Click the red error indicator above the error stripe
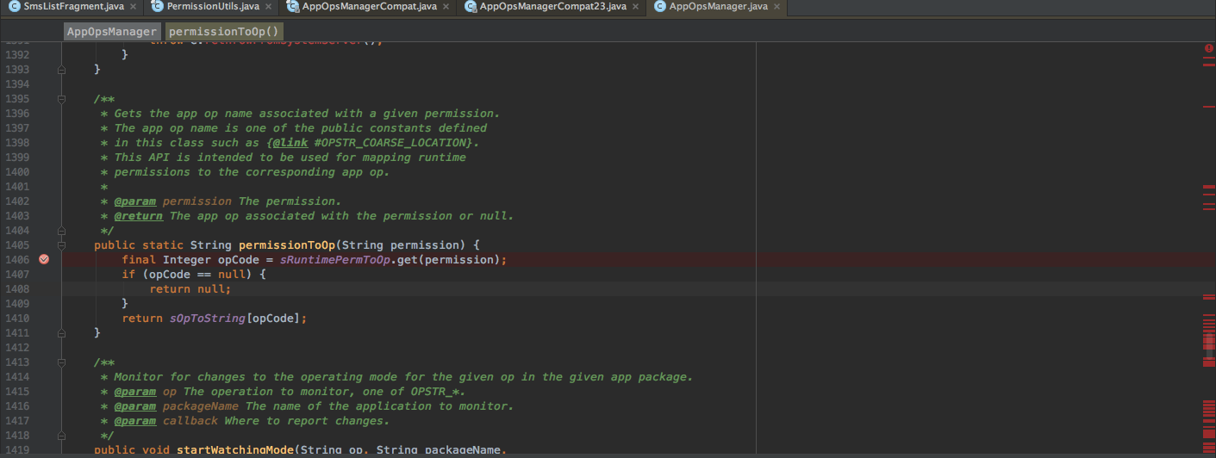The width and height of the screenshot is (1216, 458). click(1208, 48)
